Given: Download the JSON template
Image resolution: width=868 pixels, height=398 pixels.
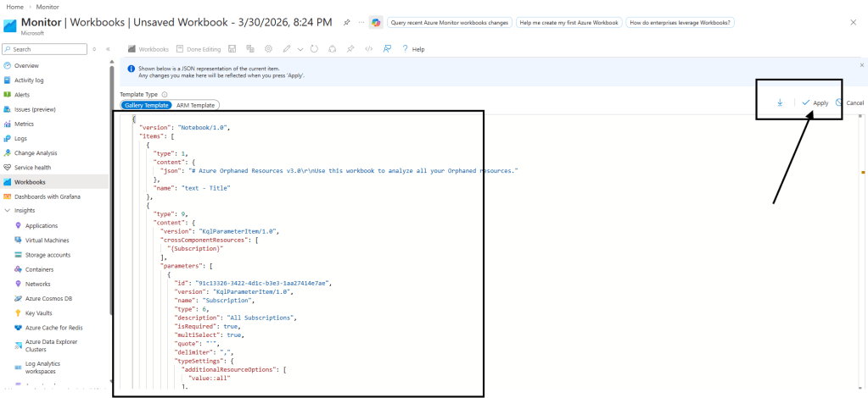Looking at the screenshot, I should (780, 102).
